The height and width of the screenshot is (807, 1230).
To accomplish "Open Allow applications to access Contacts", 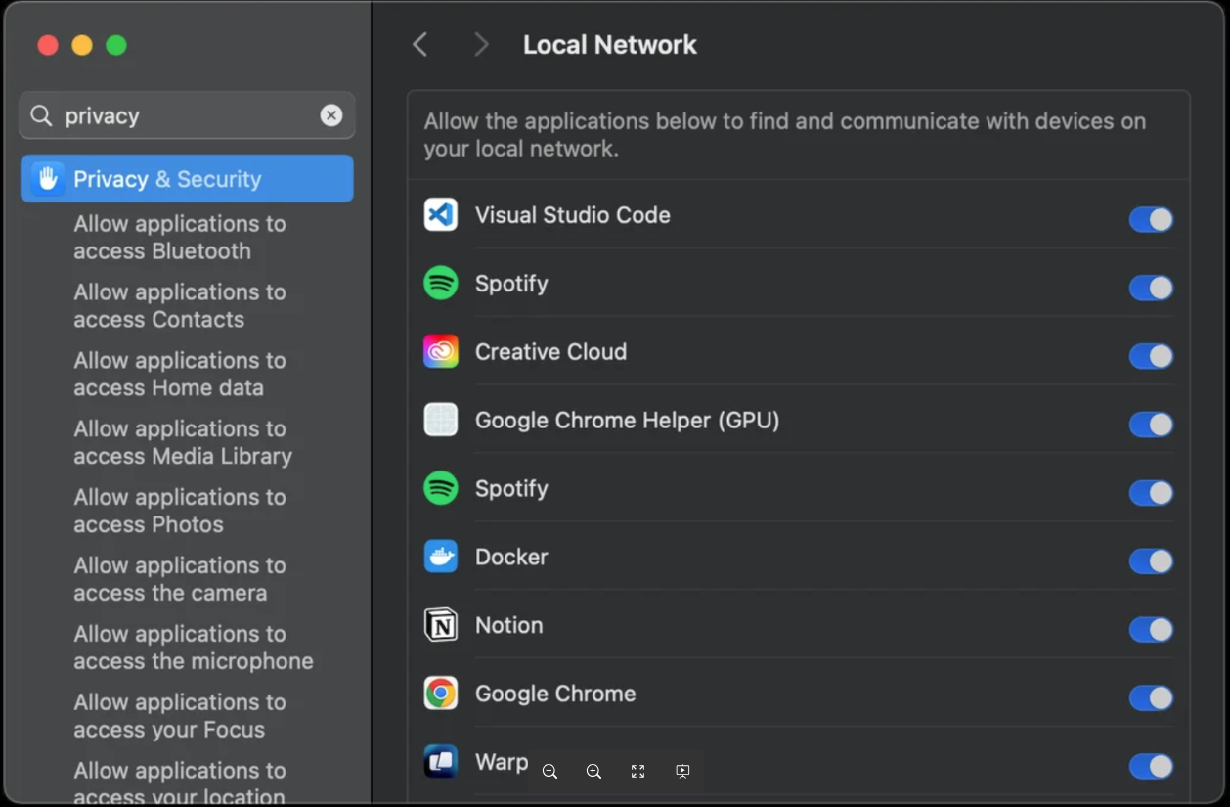I will click(180, 306).
